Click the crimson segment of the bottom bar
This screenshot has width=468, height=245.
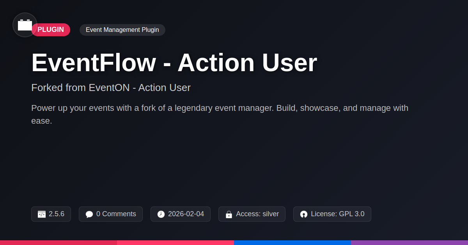pyautogui.click(x=58, y=243)
